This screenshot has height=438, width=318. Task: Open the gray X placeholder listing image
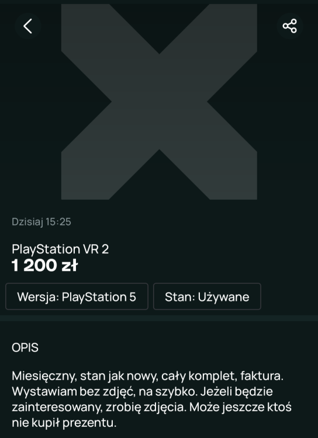coord(159,102)
